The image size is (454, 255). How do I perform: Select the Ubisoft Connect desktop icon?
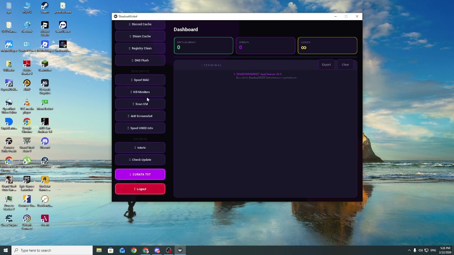[27, 222]
